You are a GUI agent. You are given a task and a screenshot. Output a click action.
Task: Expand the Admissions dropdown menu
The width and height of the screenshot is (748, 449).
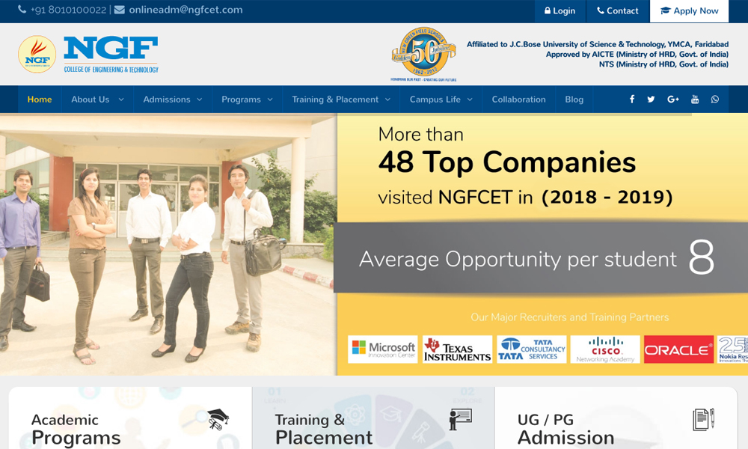click(x=173, y=100)
